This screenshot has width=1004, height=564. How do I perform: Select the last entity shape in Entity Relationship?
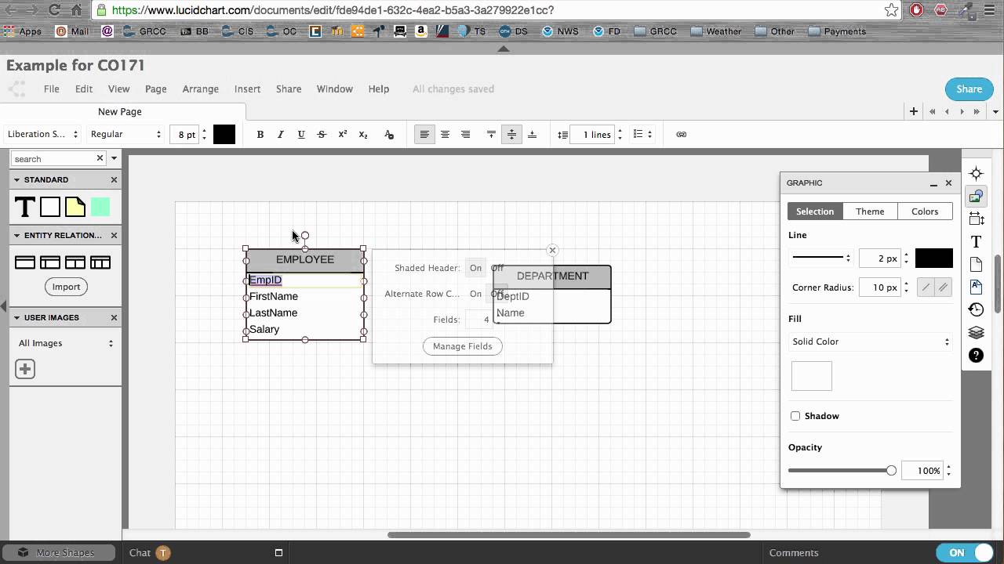tap(100, 262)
